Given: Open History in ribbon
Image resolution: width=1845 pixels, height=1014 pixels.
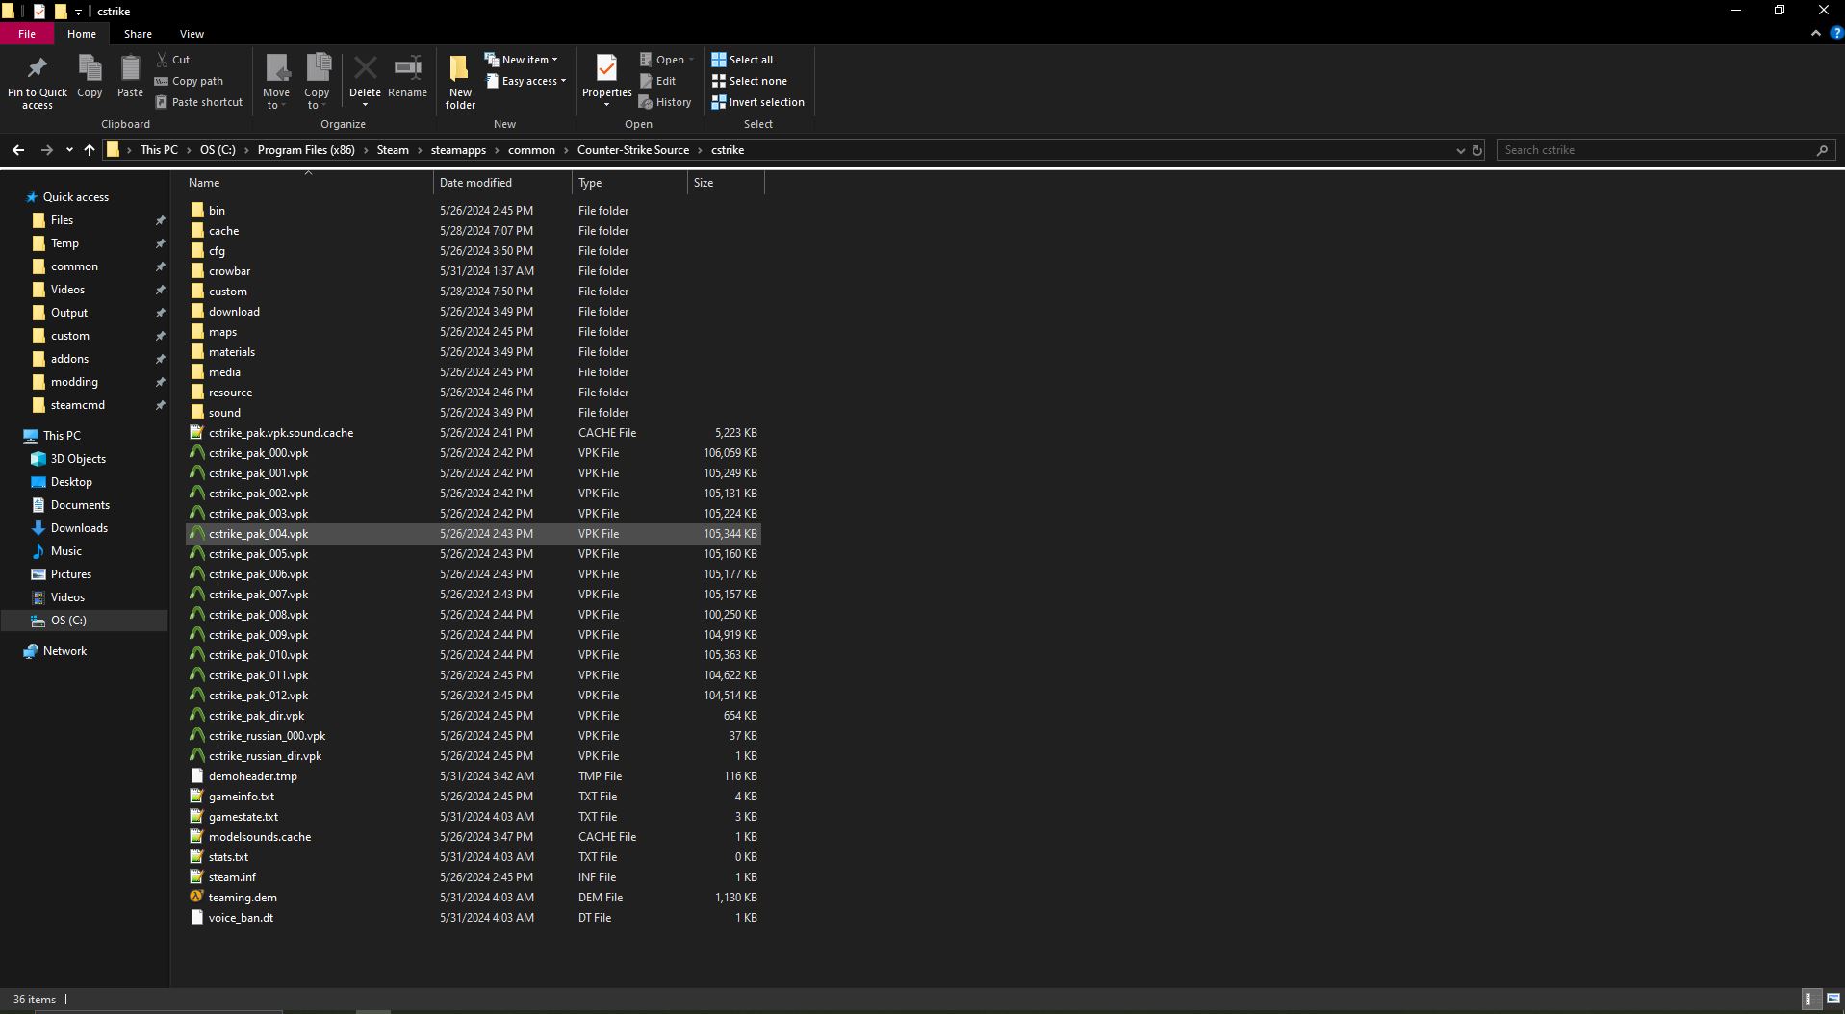Looking at the screenshot, I should pos(665,102).
